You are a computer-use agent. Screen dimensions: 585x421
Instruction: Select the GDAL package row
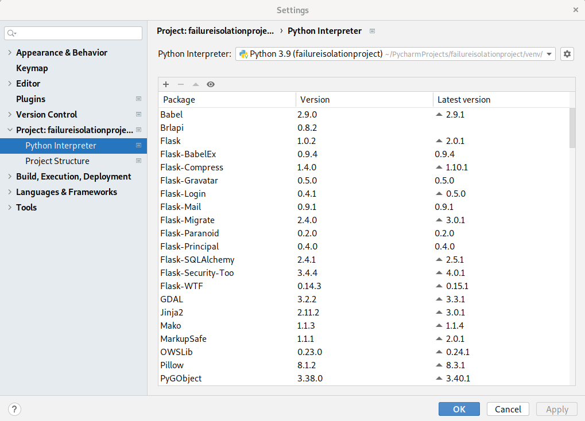[x=364, y=299]
